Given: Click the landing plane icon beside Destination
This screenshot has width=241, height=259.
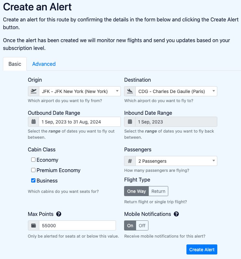Looking at the screenshot, I should pyautogui.click(x=130, y=91).
